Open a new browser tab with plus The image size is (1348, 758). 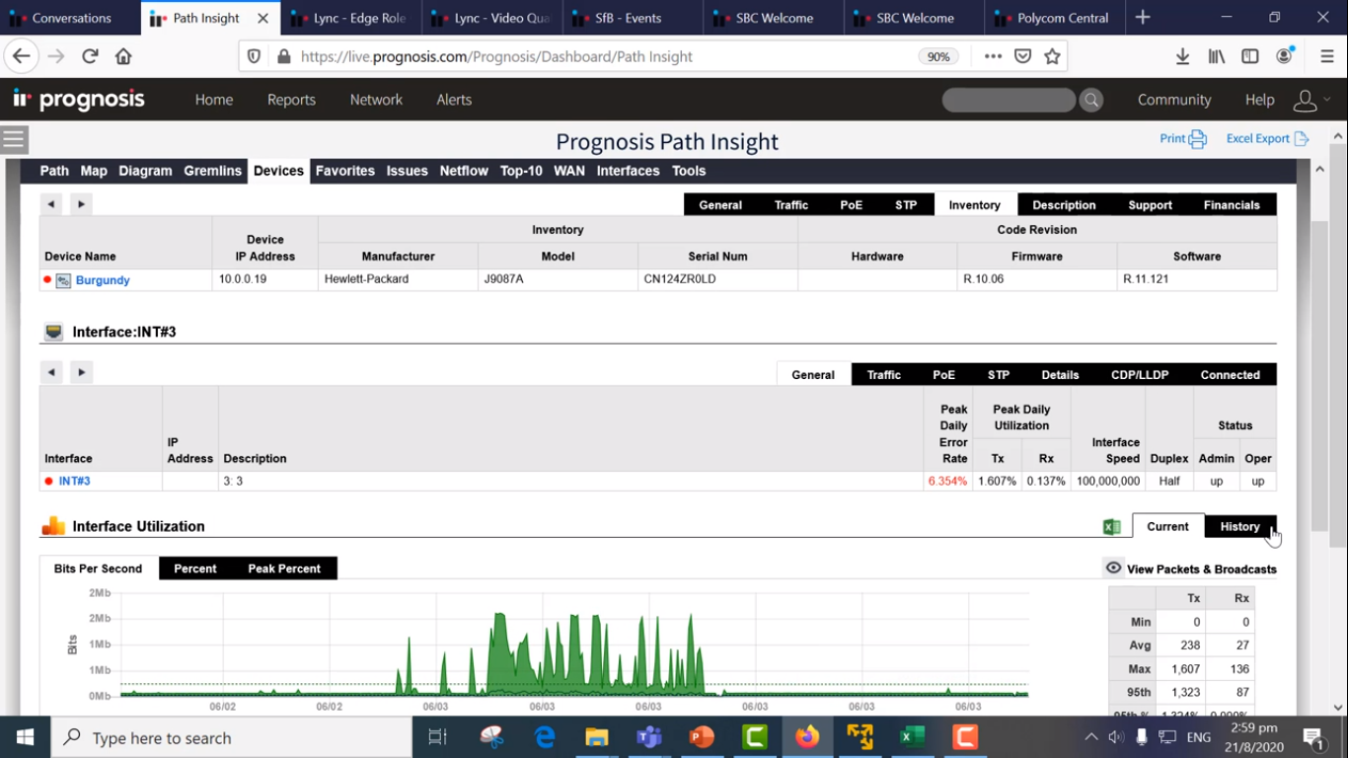click(1143, 18)
